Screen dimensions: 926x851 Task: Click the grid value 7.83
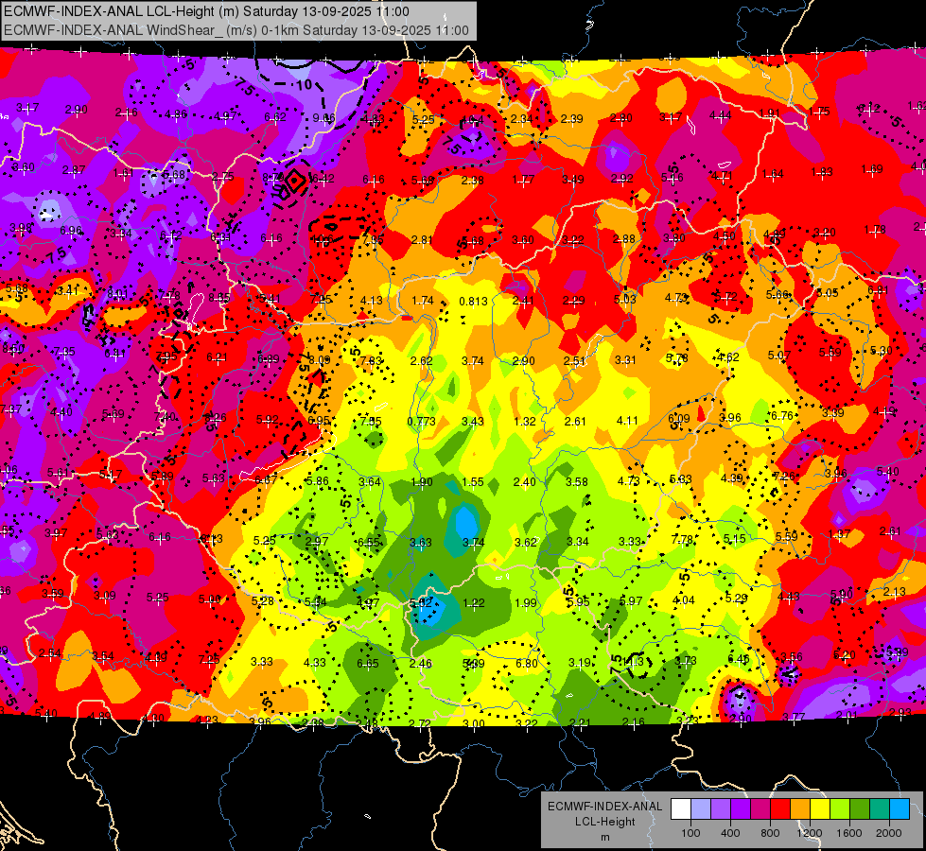tap(372, 361)
